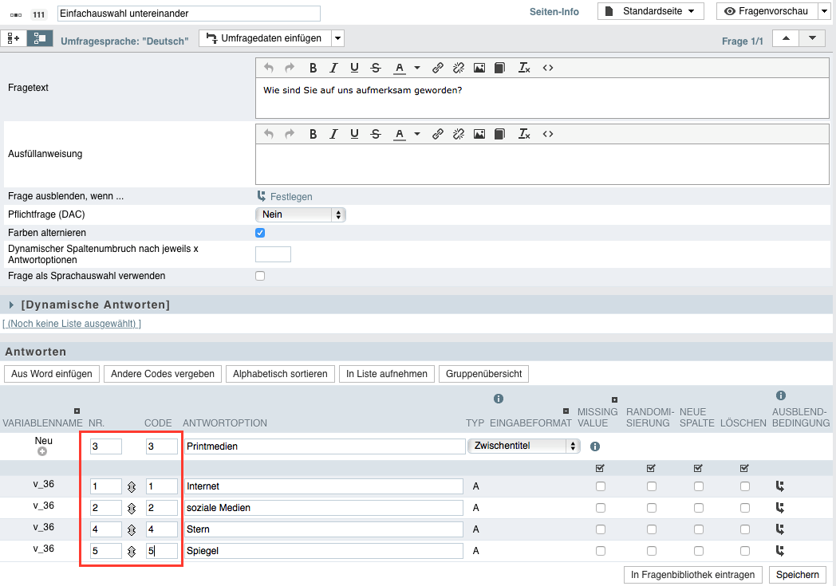The height and width of the screenshot is (586, 836).
Task: Pick text color A in Fragetext editor
Action: [400, 68]
